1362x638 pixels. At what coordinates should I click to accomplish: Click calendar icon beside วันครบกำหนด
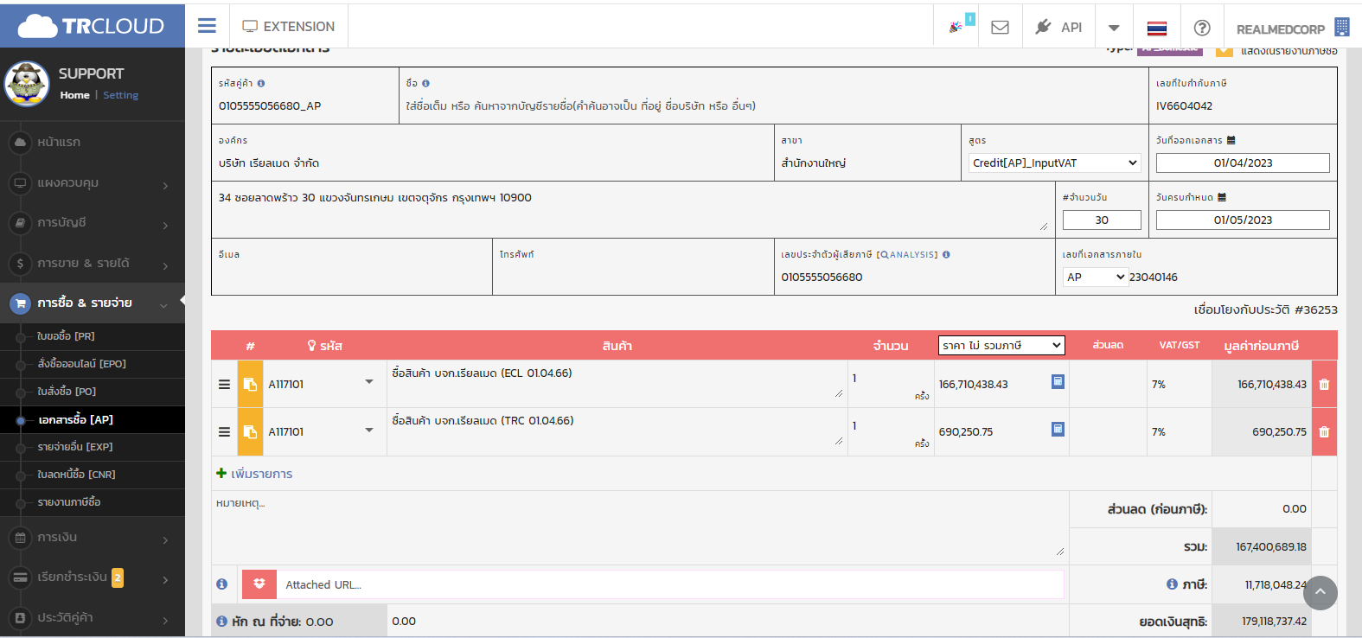pyautogui.click(x=1222, y=197)
